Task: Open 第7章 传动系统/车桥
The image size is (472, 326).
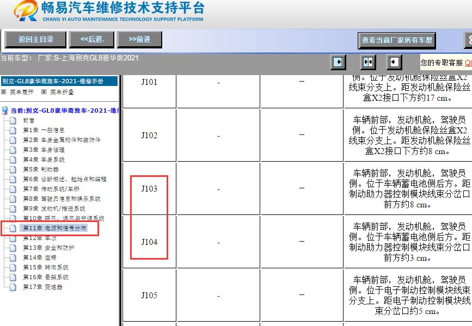Action: click(52, 189)
